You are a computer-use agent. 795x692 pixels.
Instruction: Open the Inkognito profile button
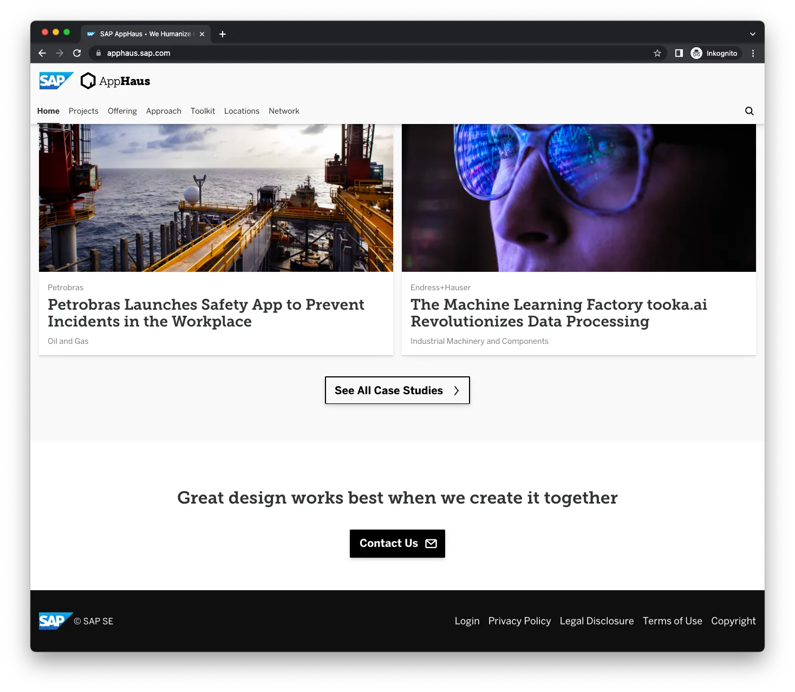click(714, 53)
